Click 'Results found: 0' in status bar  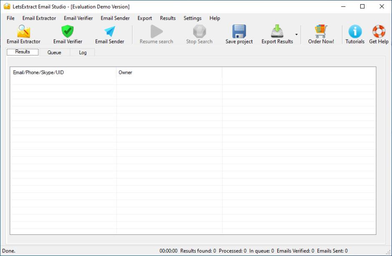pyautogui.click(x=198, y=251)
